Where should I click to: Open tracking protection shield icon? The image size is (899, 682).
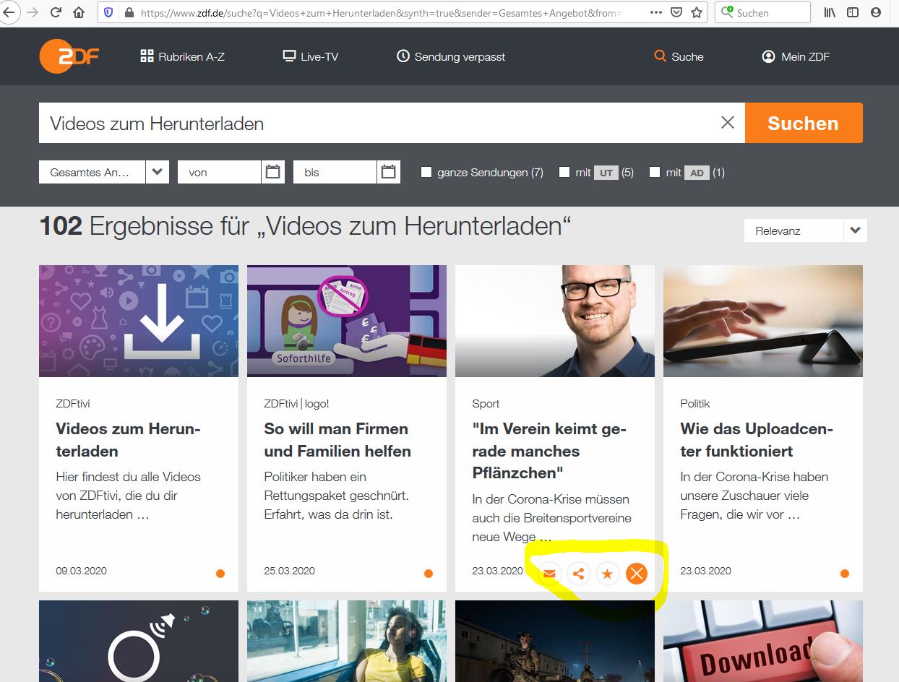[x=109, y=13]
